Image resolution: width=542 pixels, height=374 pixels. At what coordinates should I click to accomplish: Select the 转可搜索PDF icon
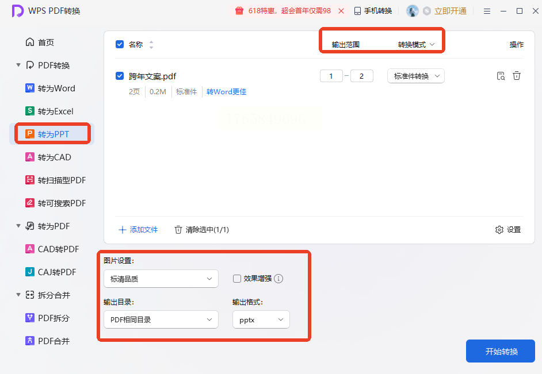30,203
